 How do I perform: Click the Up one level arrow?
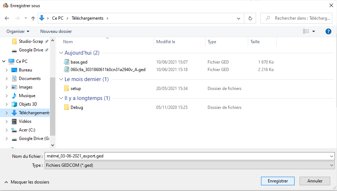point(33,18)
